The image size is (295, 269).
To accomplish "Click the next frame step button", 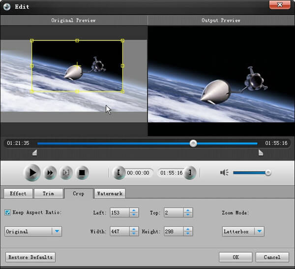I will [66, 173].
